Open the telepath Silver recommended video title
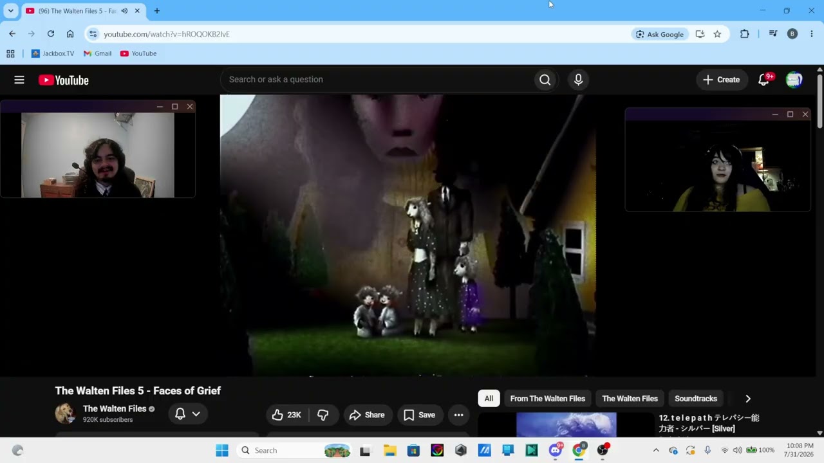This screenshot has height=463, width=824. point(709,423)
